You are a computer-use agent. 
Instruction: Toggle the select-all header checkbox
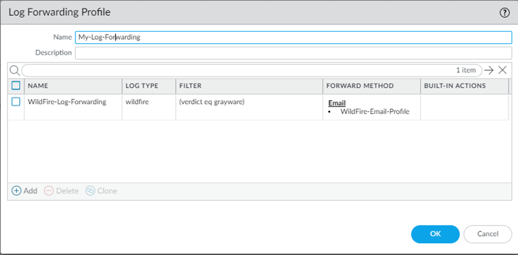point(16,86)
